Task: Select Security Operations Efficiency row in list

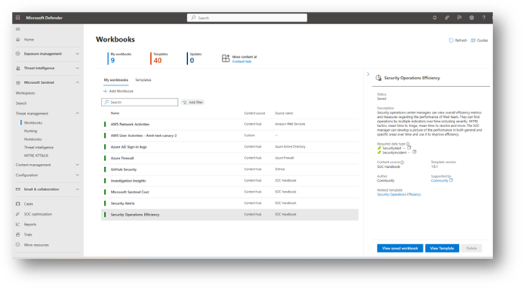Action: tap(229, 215)
